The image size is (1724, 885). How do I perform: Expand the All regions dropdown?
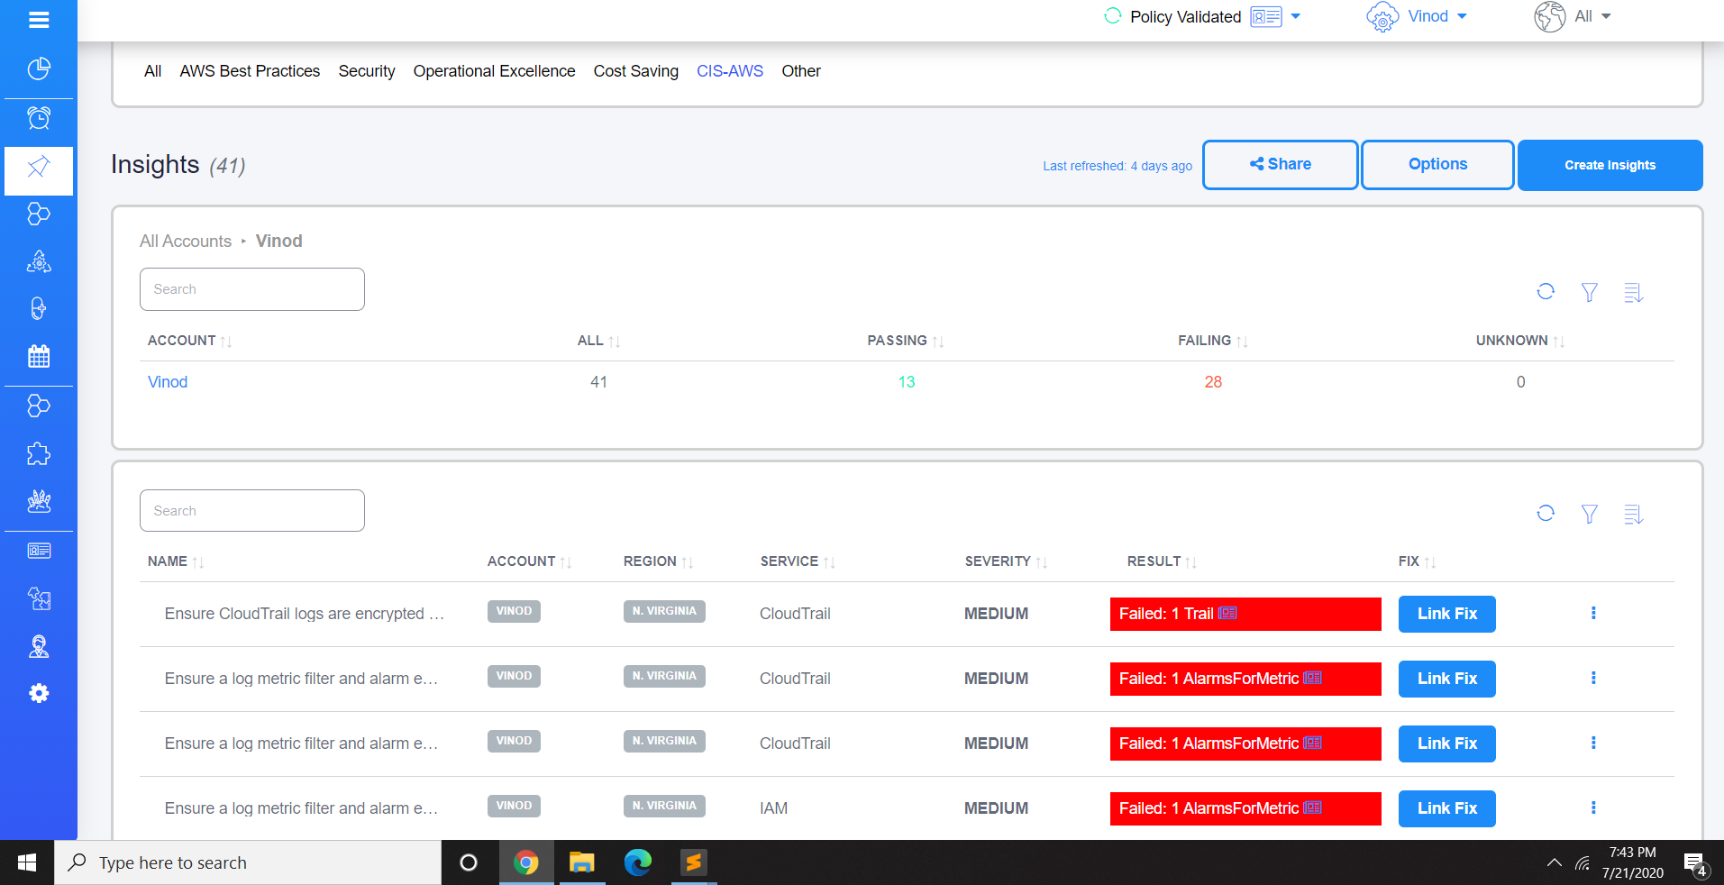point(1606,16)
